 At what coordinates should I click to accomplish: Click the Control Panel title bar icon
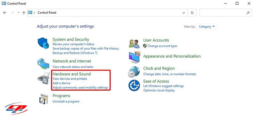4,3
